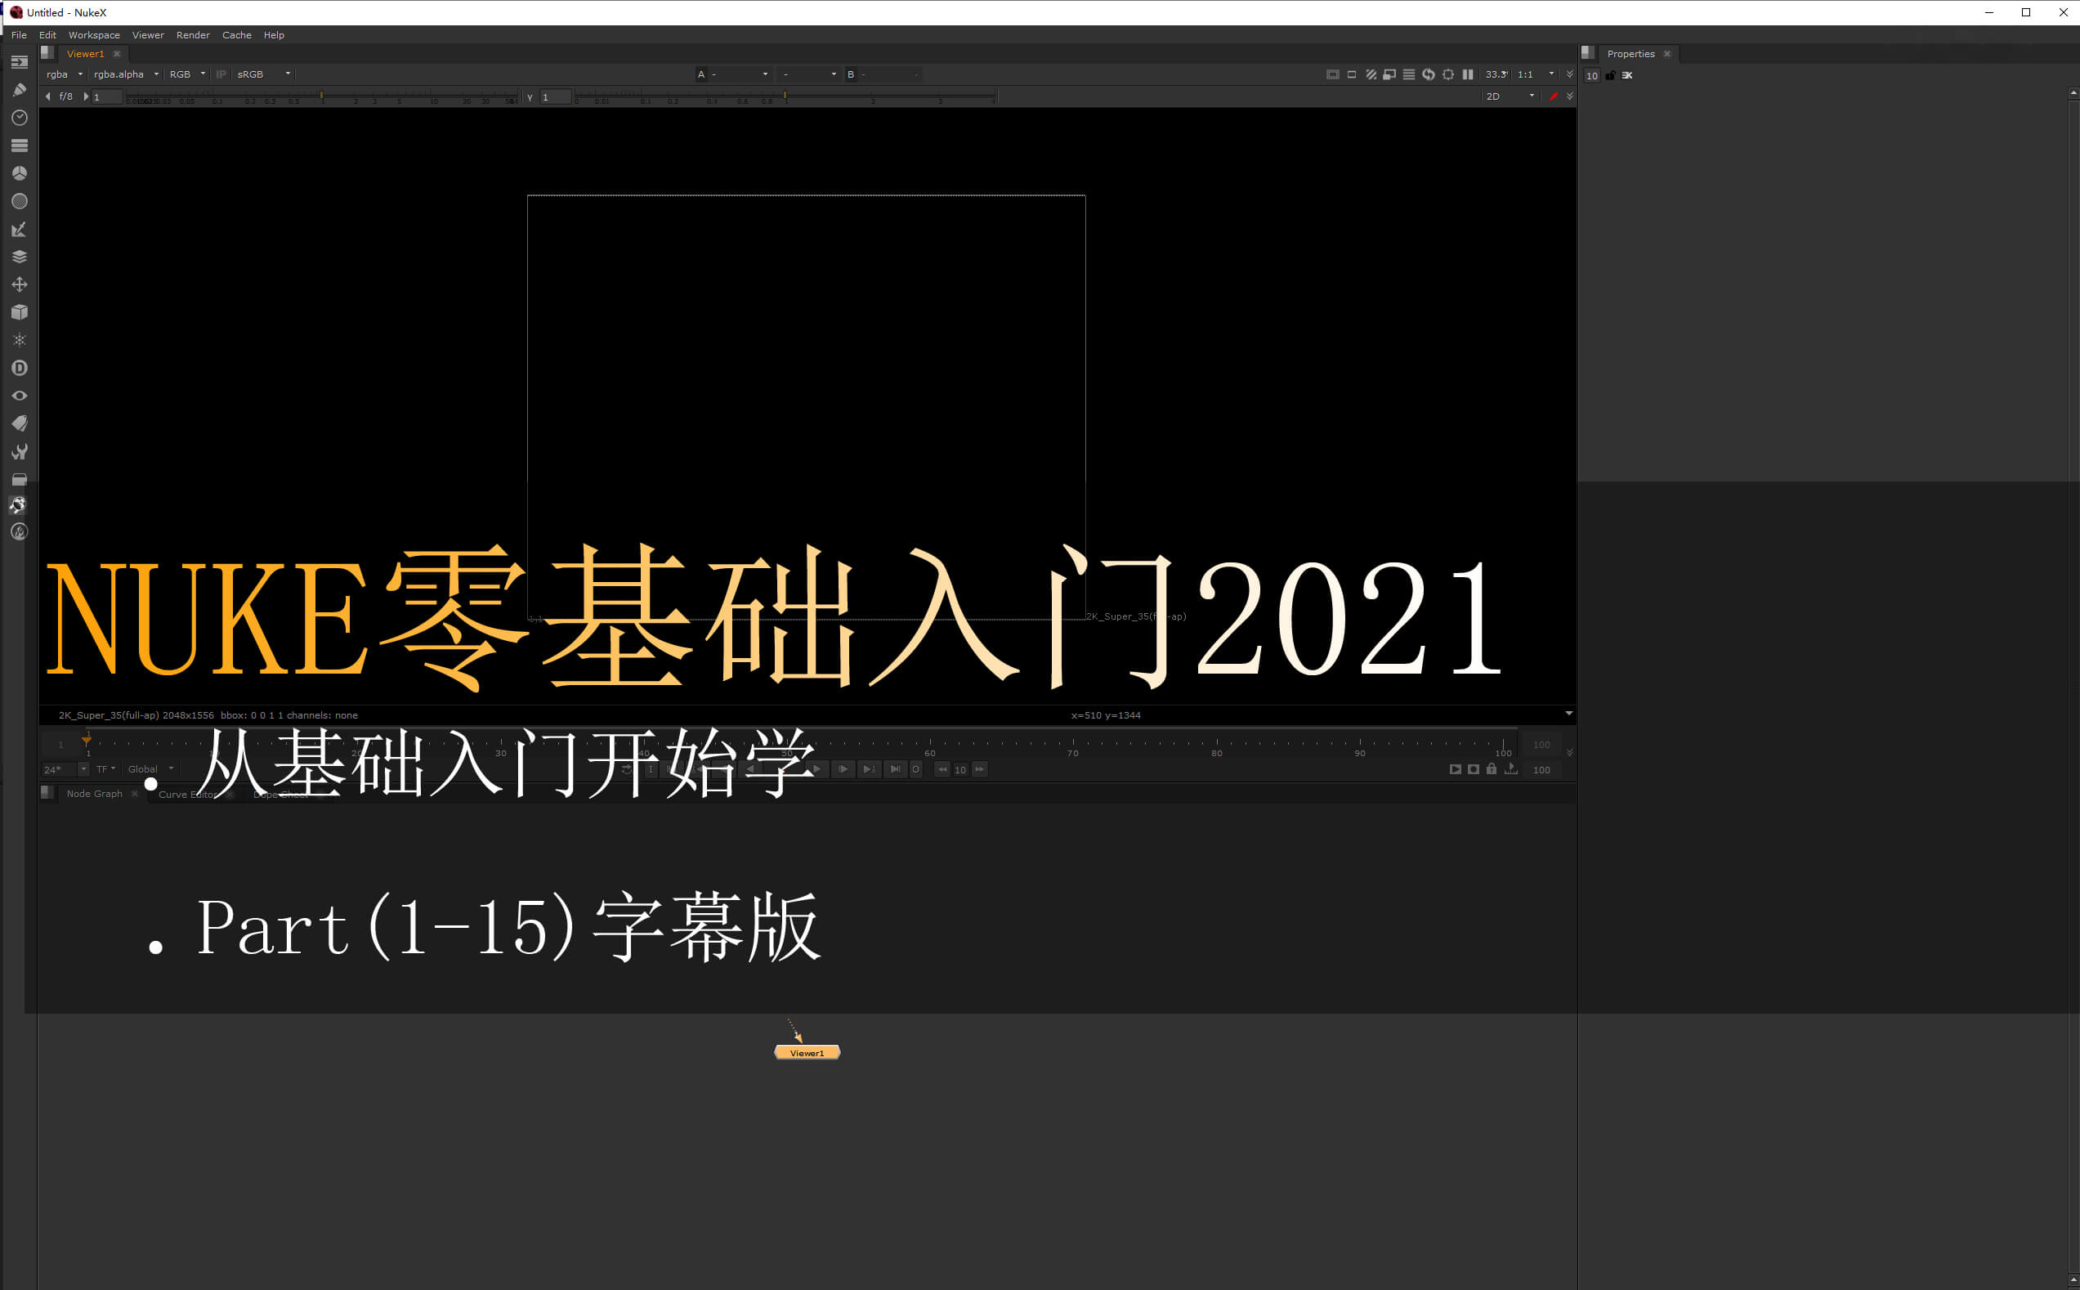The height and width of the screenshot is (1290, 2080).
Task: Open the Color nodes menu
Action: [19, 173]
